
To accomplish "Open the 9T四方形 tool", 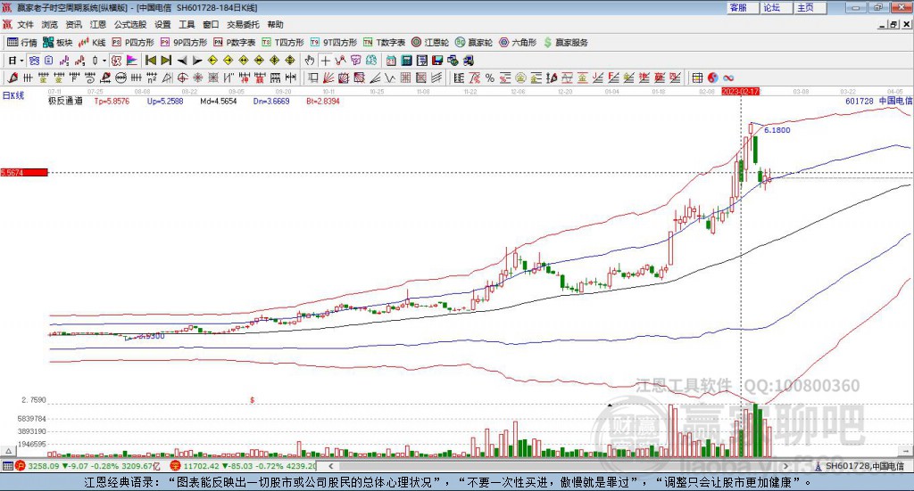I will click(x=334, y=43).
